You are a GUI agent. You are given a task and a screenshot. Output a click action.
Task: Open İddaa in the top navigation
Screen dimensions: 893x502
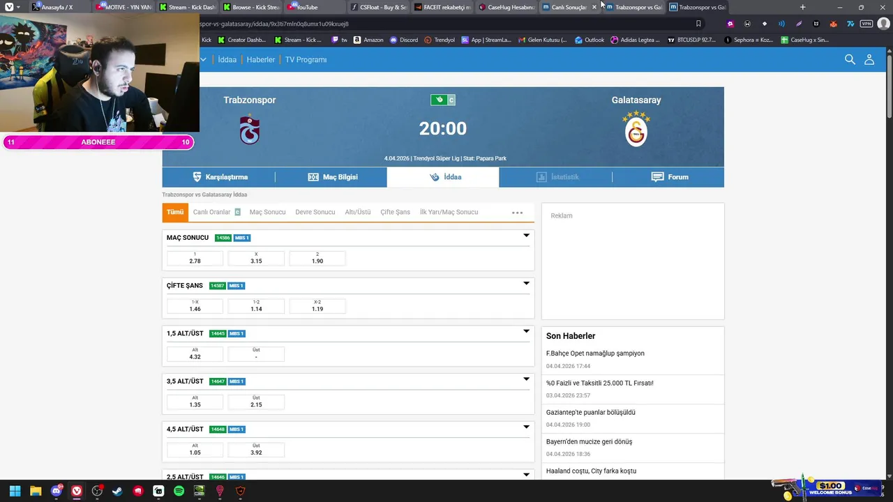pos(227,60)
